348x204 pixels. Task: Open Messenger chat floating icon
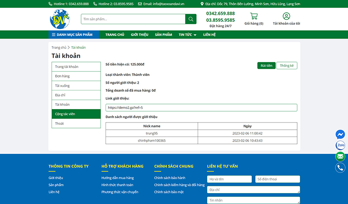tap(340, 134)
